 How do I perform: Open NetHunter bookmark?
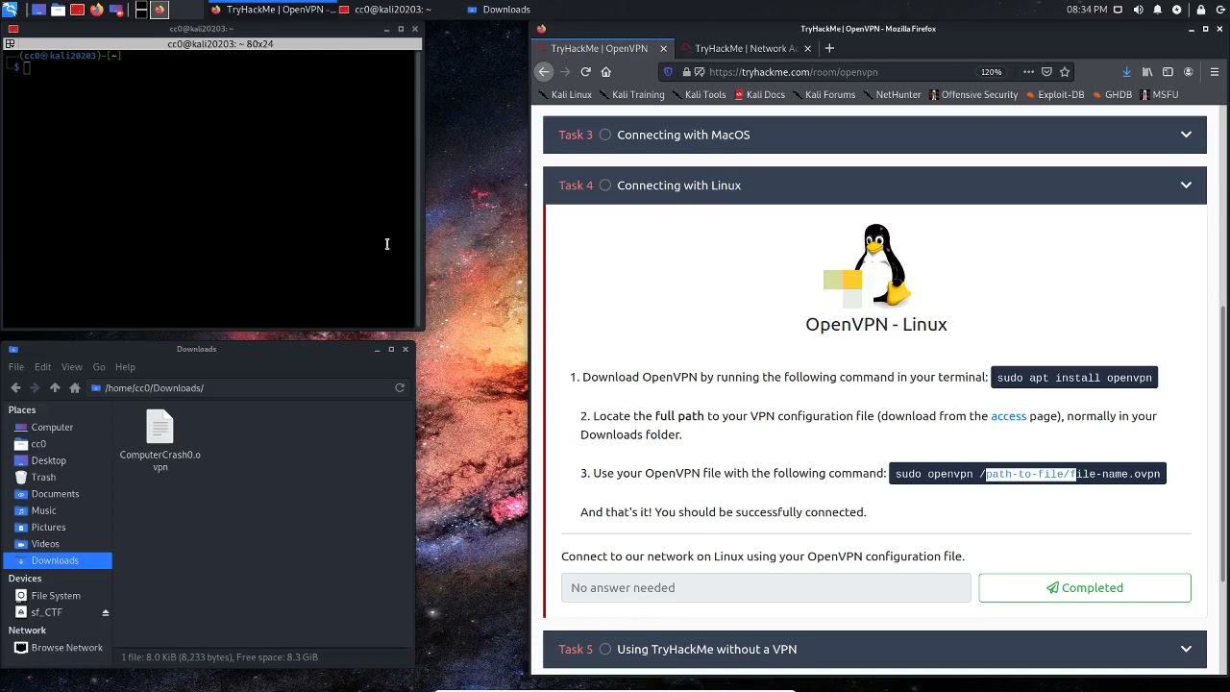pyautogui.click(x=892, y=95)
